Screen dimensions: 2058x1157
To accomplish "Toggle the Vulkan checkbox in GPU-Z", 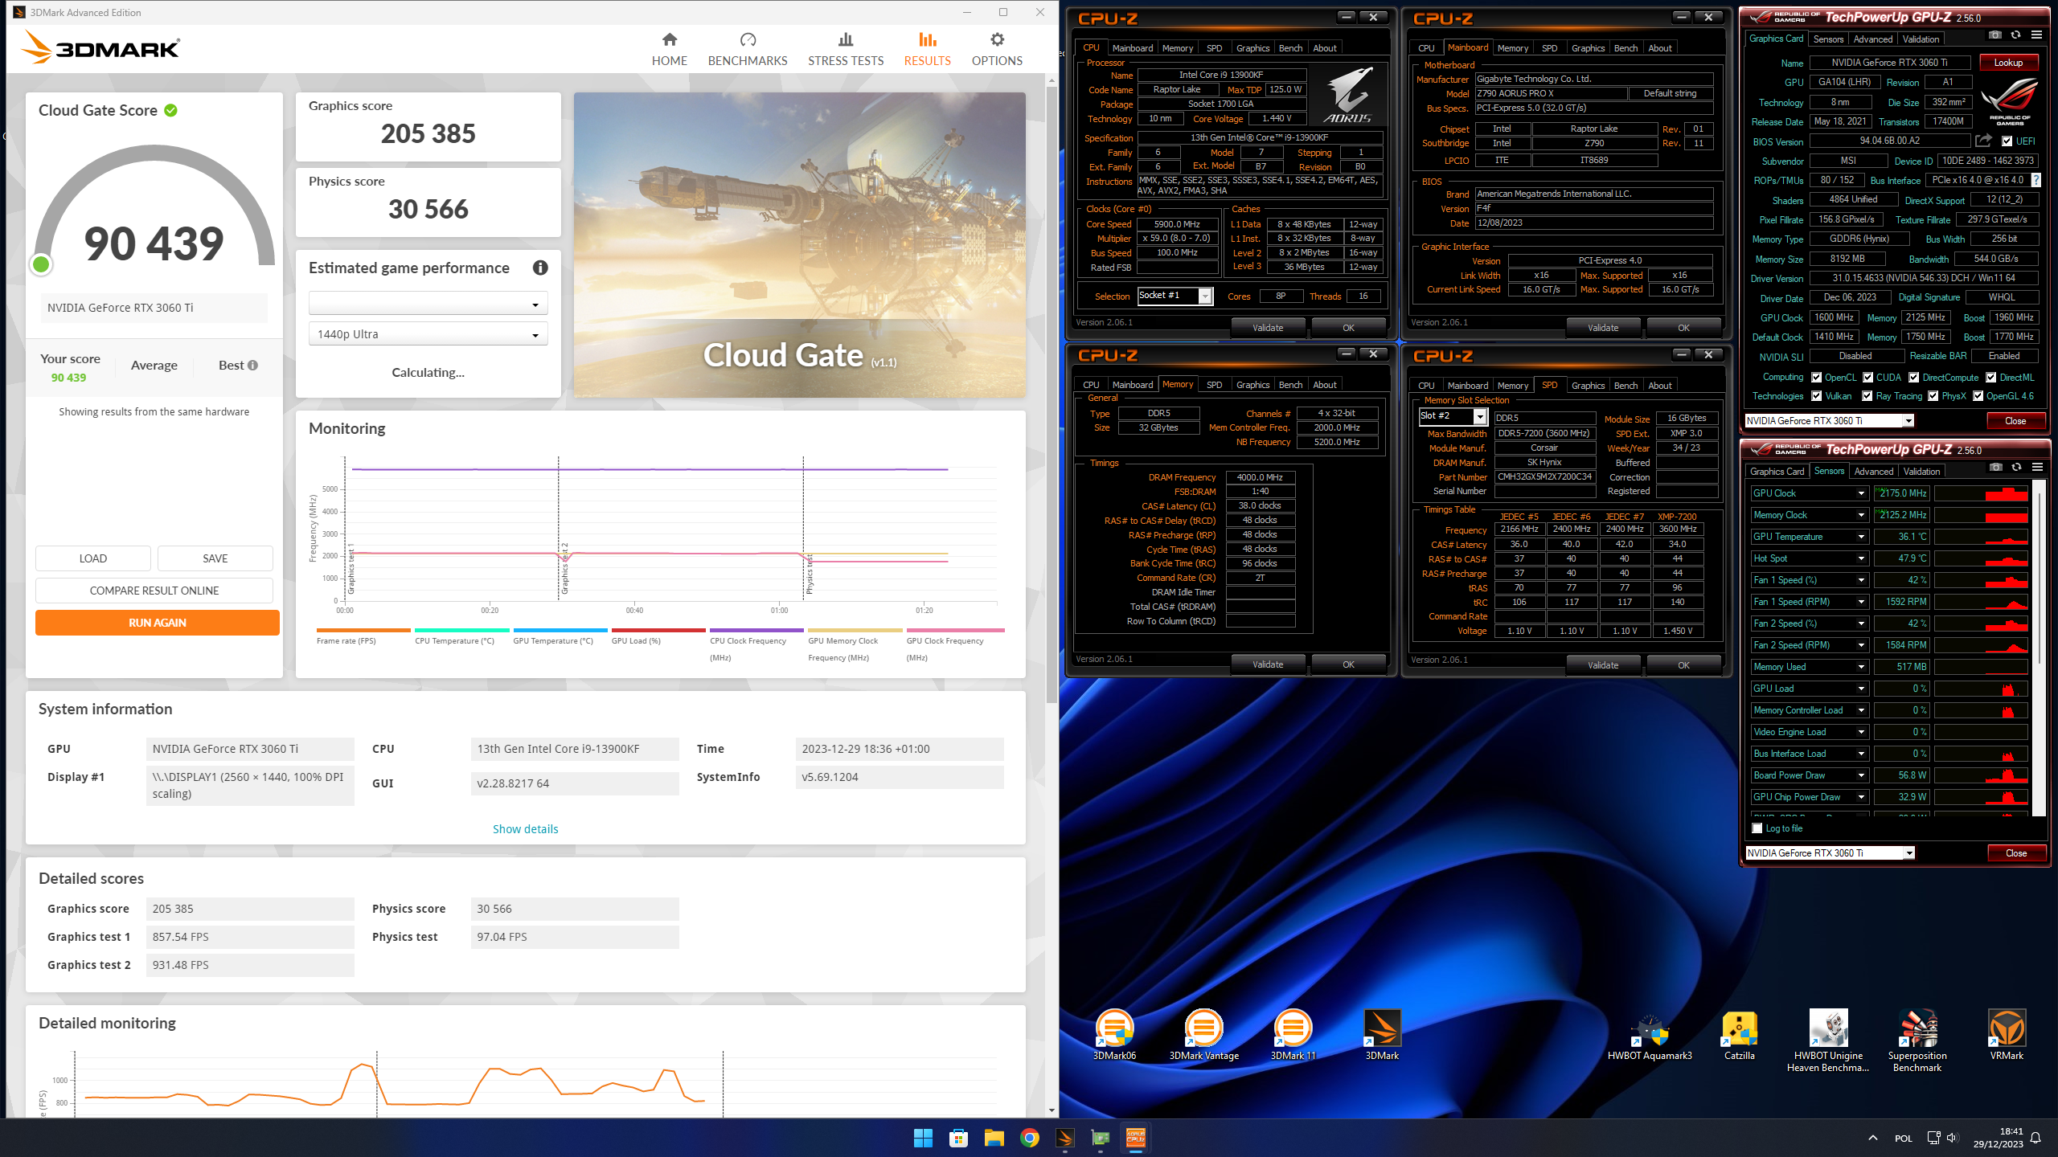I will [x=1816, y=396].
